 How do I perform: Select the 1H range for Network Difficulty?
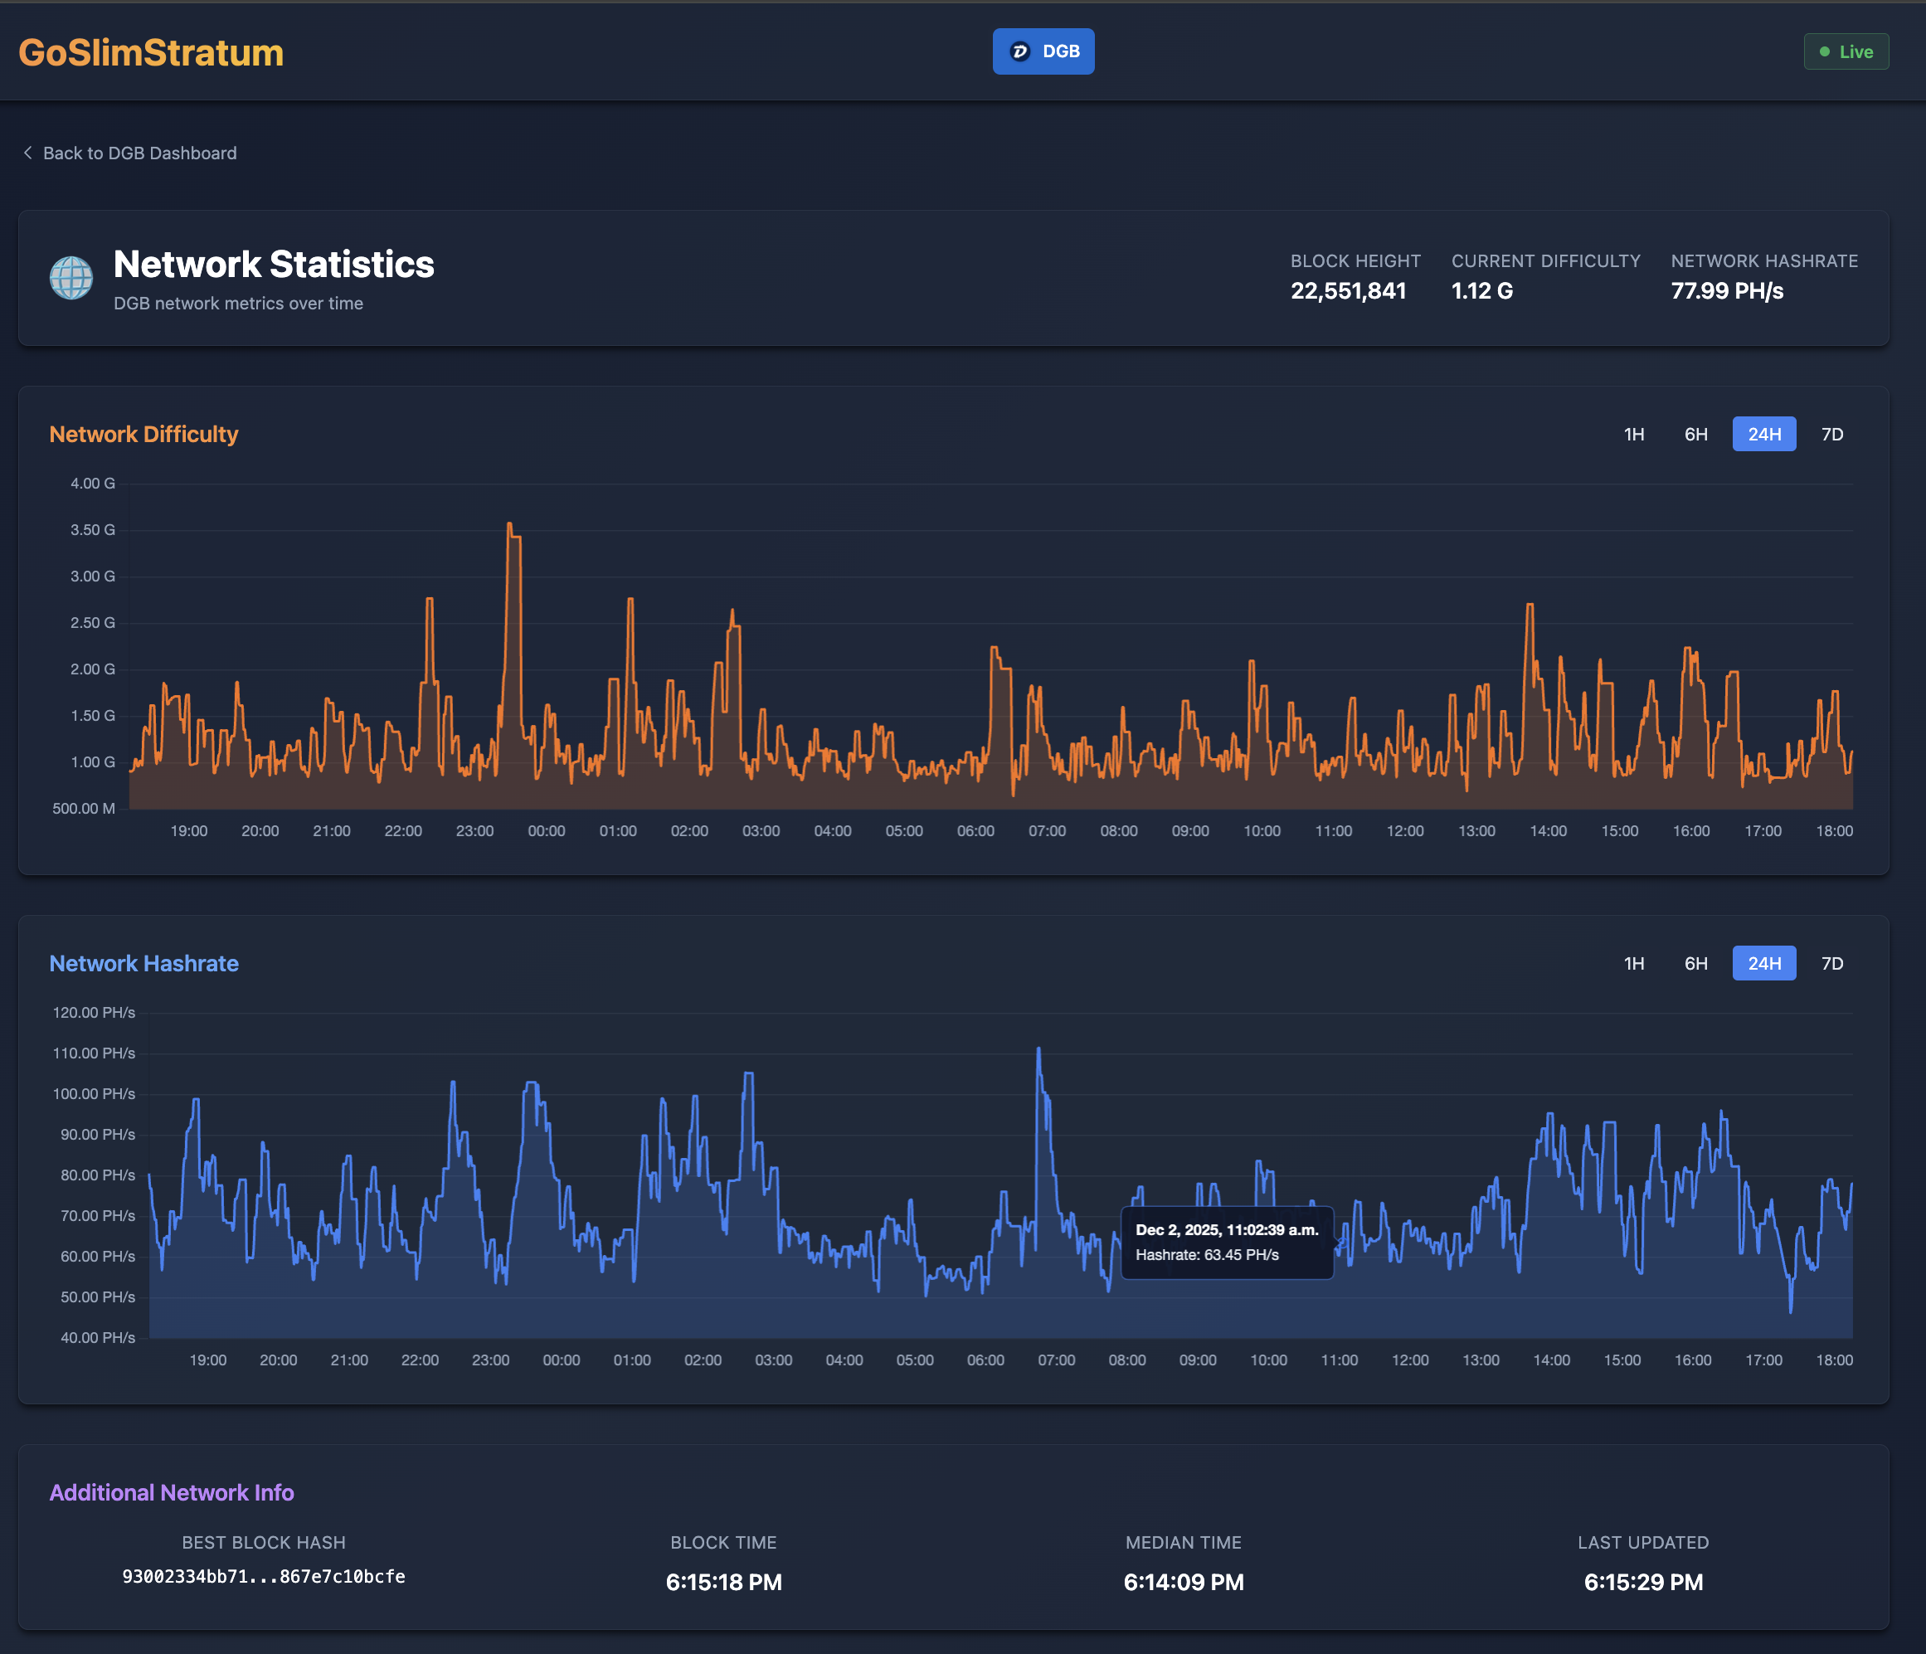1633,433
